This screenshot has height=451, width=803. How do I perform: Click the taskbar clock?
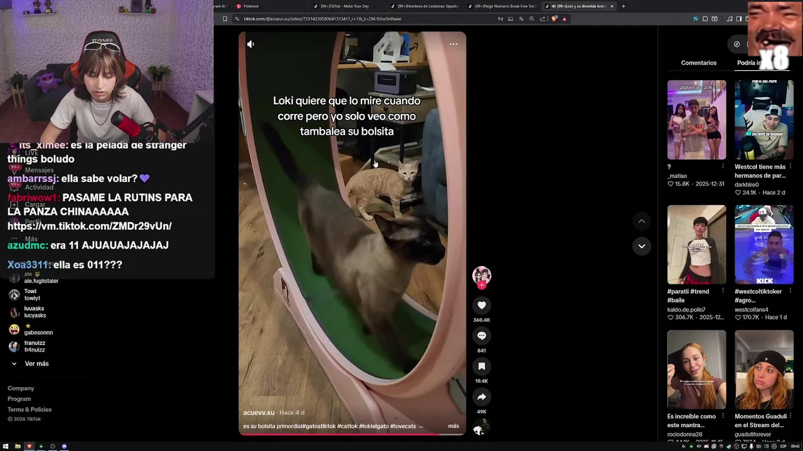[794, 447]
